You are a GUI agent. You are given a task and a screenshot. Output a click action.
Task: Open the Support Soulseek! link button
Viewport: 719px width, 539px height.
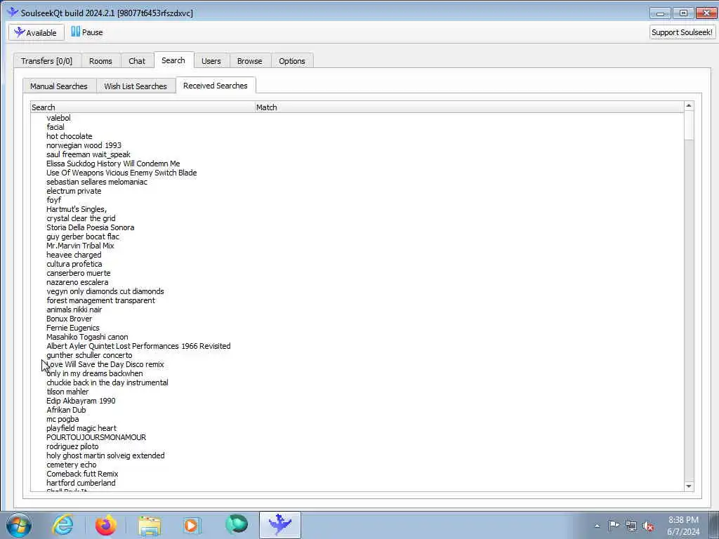coord(682,32)
